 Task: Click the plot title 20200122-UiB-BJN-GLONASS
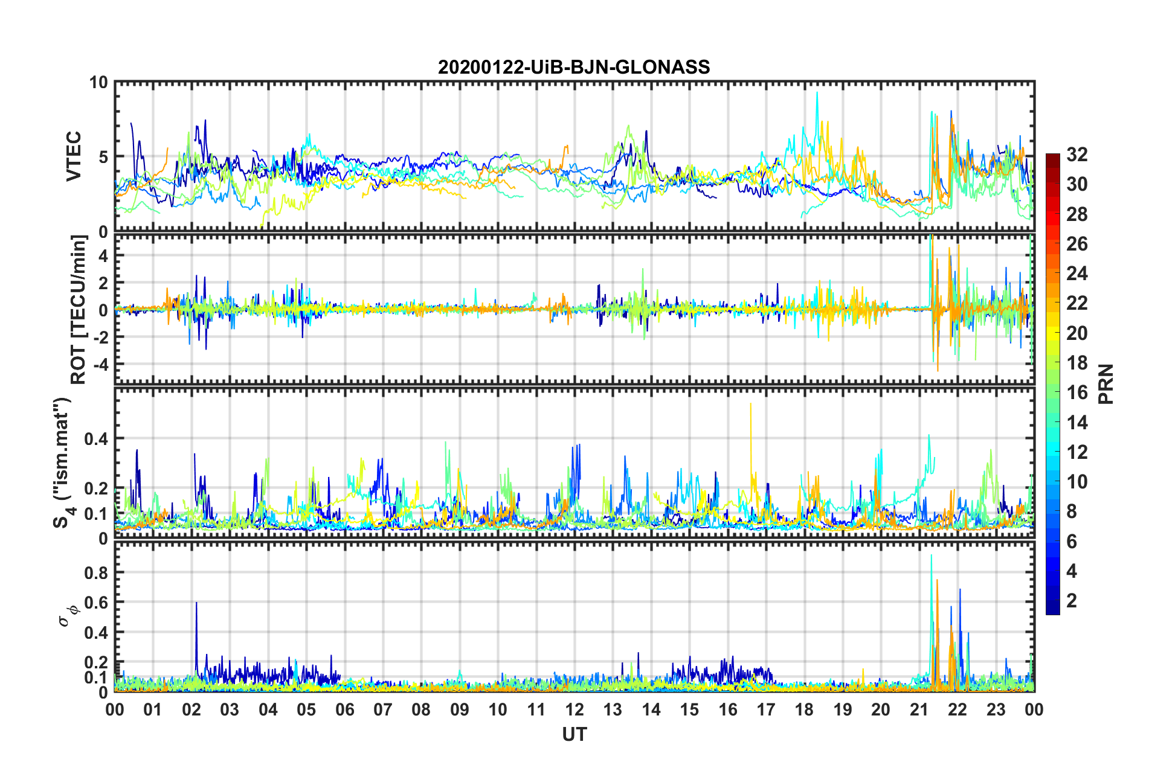coord(574,67)
